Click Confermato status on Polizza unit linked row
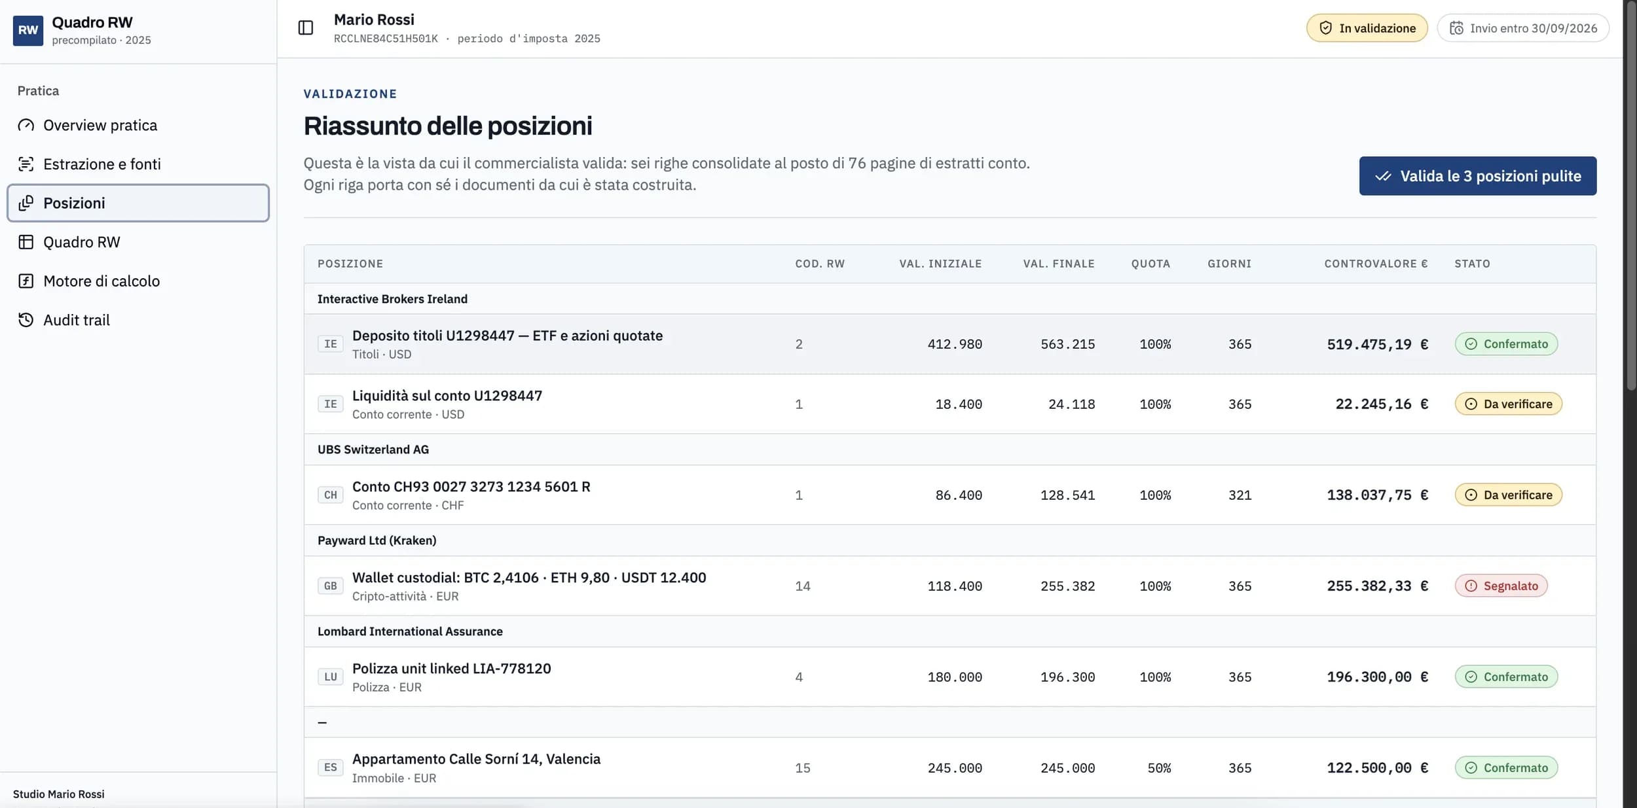 [x=1506, y=677]
